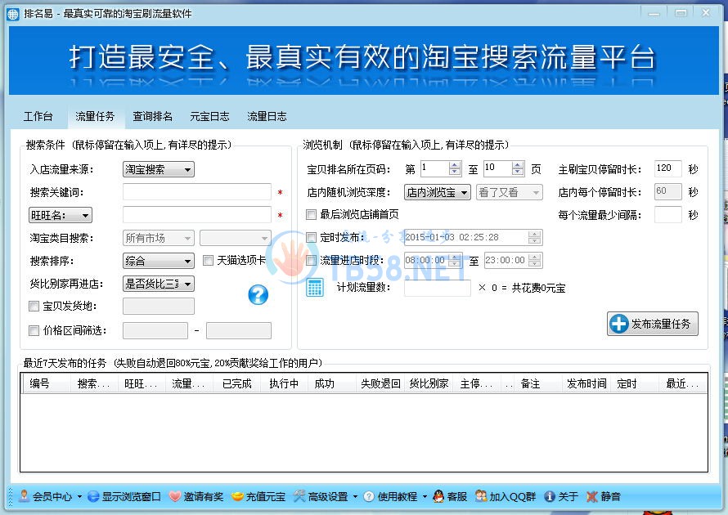The width and height of the screenshot is (728, 515).
Task: Click the 关于 info icon
Action: (550, 496)
